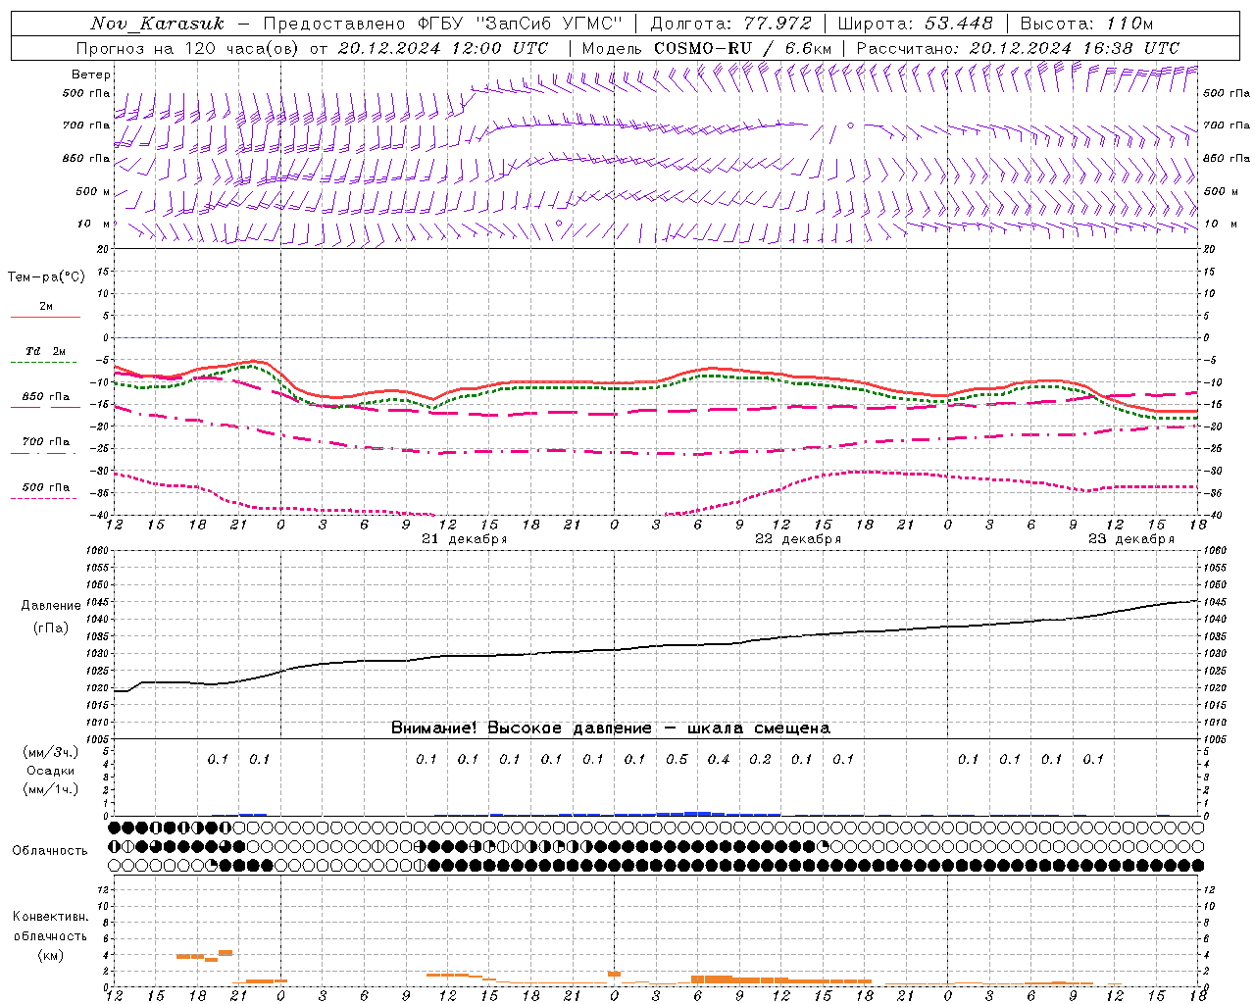1255x1004 pixels.
Task: Click the capitalized "Облачность" cloud cover label
Action: [x=50, y=851]
